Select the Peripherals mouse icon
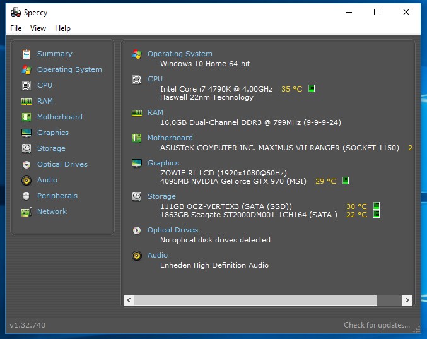The width and height of the screenshot is (427, 339). coord(26,196)
